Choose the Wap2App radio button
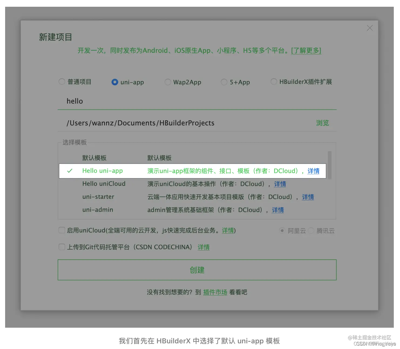This screenshot has height=349, width=400. (x=168, y=82)
